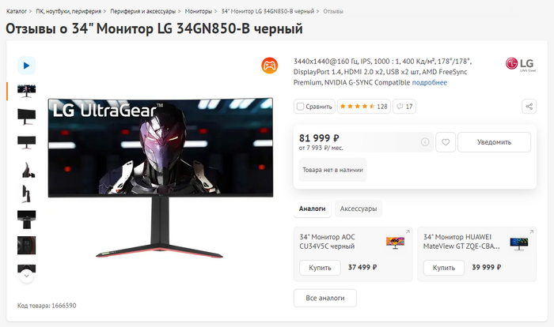The width and height of the screenshot is (554, 327).
Task: Follow the подробнее link in specs
Action: [430, 83]
